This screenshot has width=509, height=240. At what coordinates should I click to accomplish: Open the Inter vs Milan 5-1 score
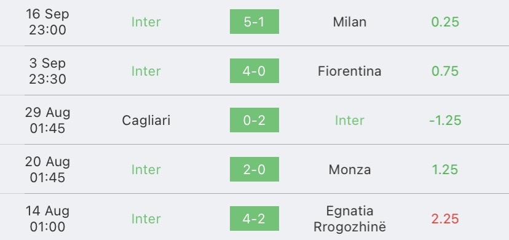coord(254,22)
